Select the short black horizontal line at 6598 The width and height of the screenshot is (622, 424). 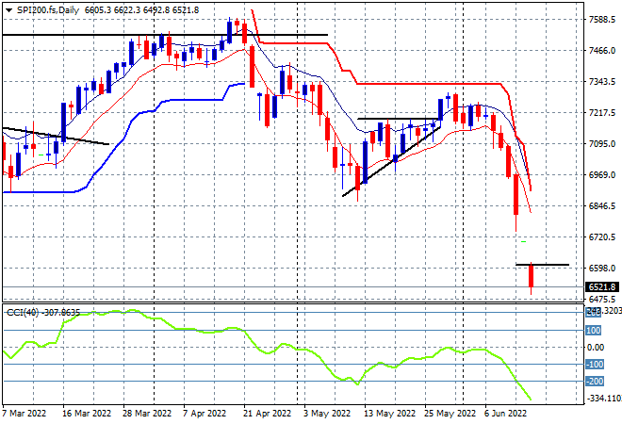tap(542, 265)
